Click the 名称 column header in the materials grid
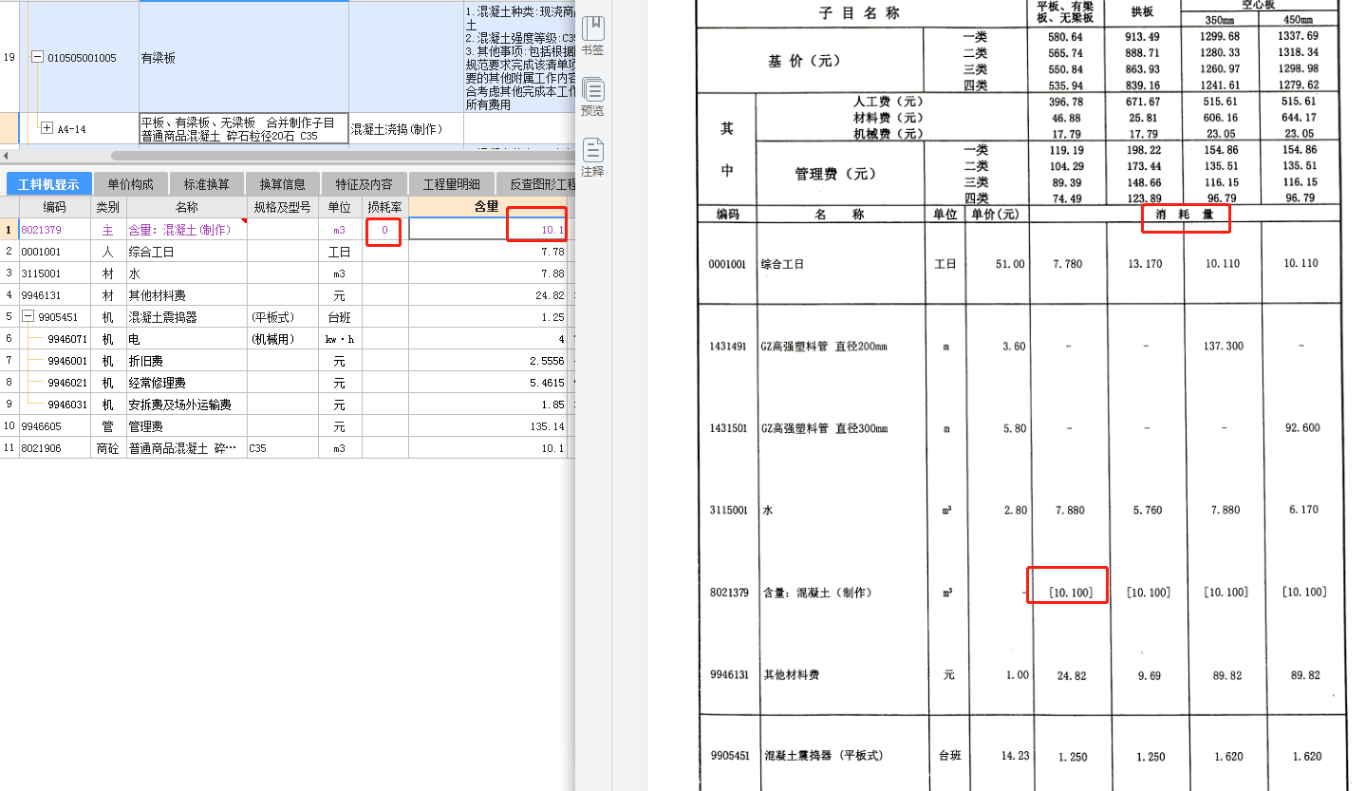Viewport: 1366px width, 791px height. click(x=186, y=206)
